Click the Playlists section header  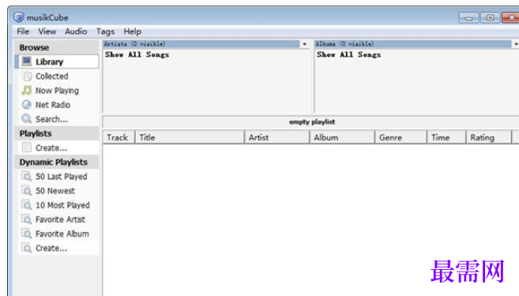(x=57, y=133)
